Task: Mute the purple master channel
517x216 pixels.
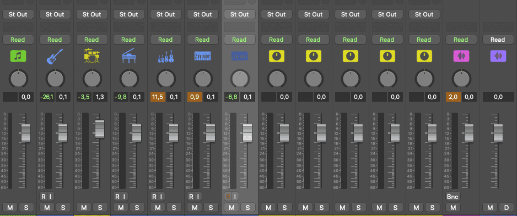Action: (491, 207)
